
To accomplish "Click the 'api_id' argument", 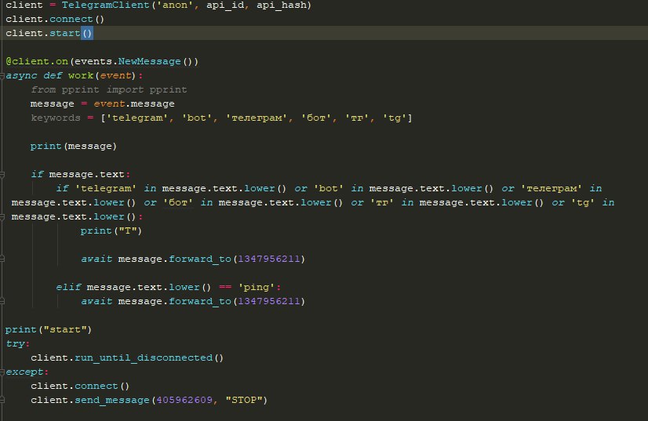I will (225, 5).
